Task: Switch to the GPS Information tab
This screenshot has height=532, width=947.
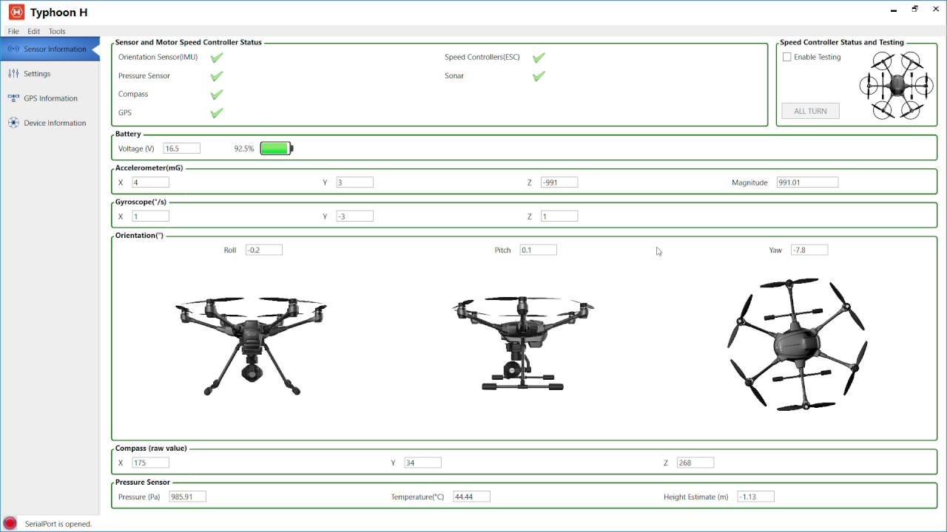Action: [50, 98]
